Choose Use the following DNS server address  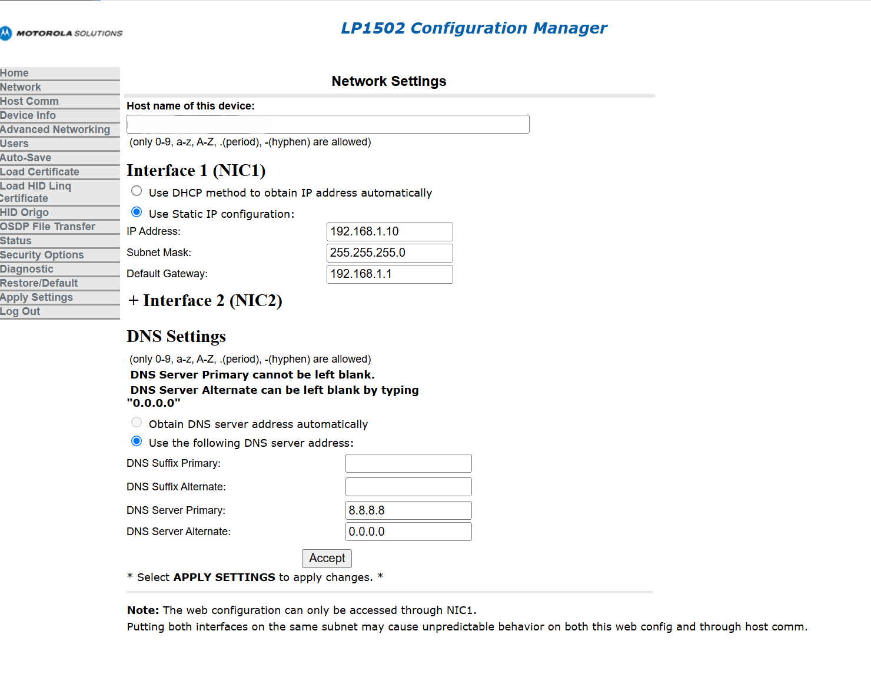tap(137, 441)
